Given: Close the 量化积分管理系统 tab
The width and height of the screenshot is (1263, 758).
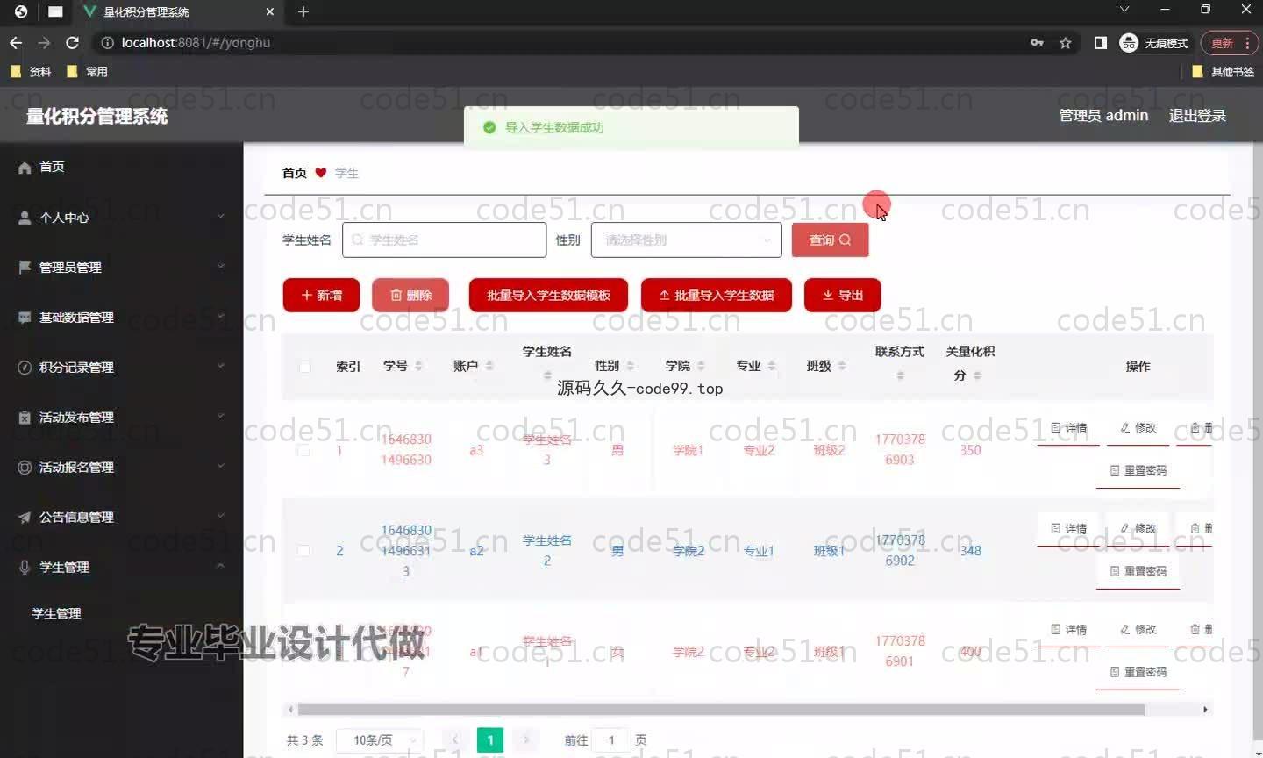Looking at the screenshot, I should click(269, 11).
